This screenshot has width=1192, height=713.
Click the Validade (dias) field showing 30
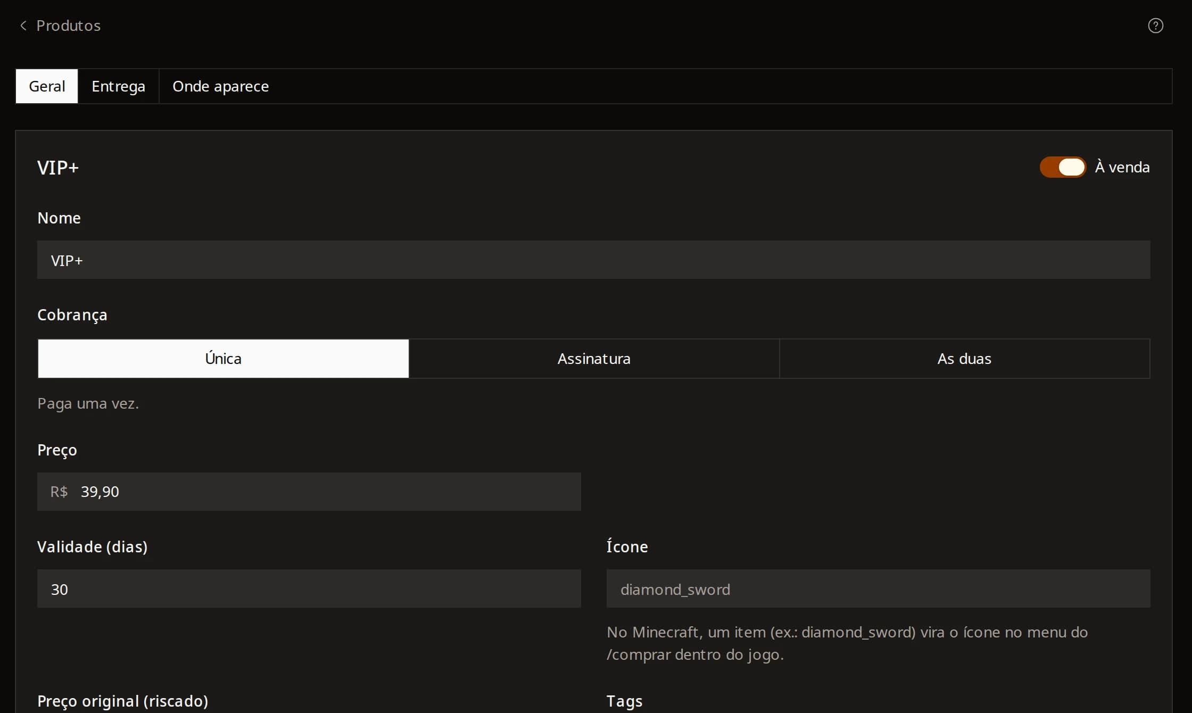(309, 588)
